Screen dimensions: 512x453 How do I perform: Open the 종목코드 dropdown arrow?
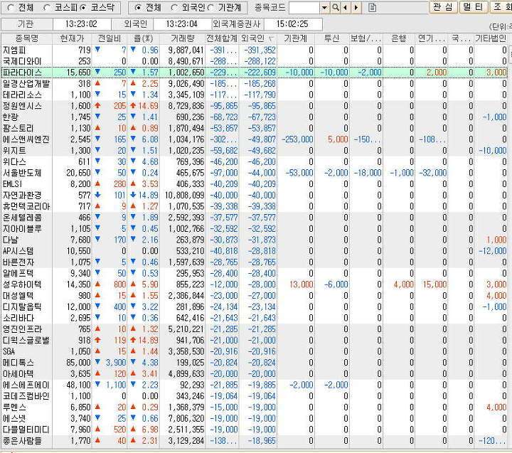pyautogui.click(x=324, y=8)
